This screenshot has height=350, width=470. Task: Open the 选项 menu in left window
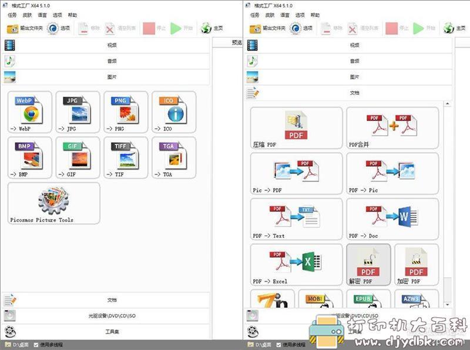(x=57, y=15)
